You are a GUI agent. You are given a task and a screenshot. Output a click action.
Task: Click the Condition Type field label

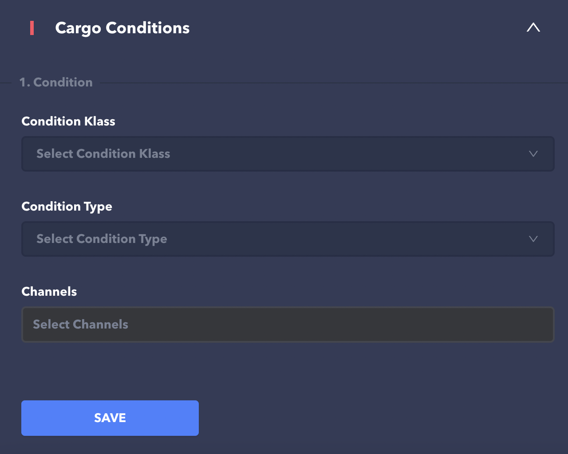point(67,207)
